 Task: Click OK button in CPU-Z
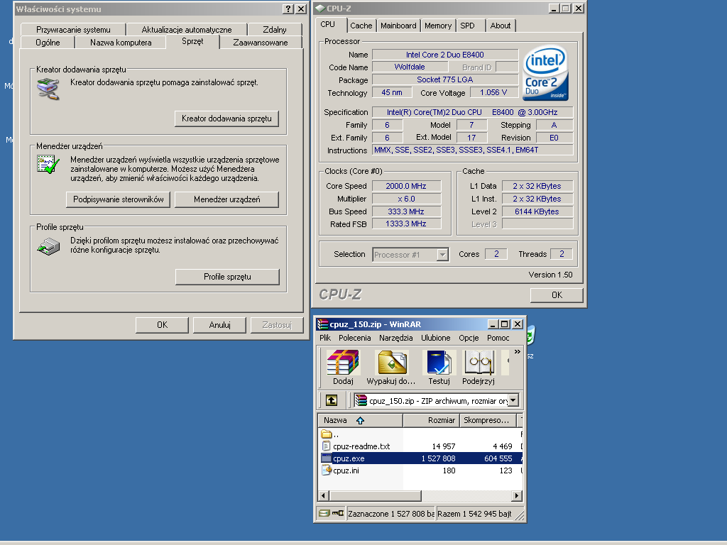557,295
